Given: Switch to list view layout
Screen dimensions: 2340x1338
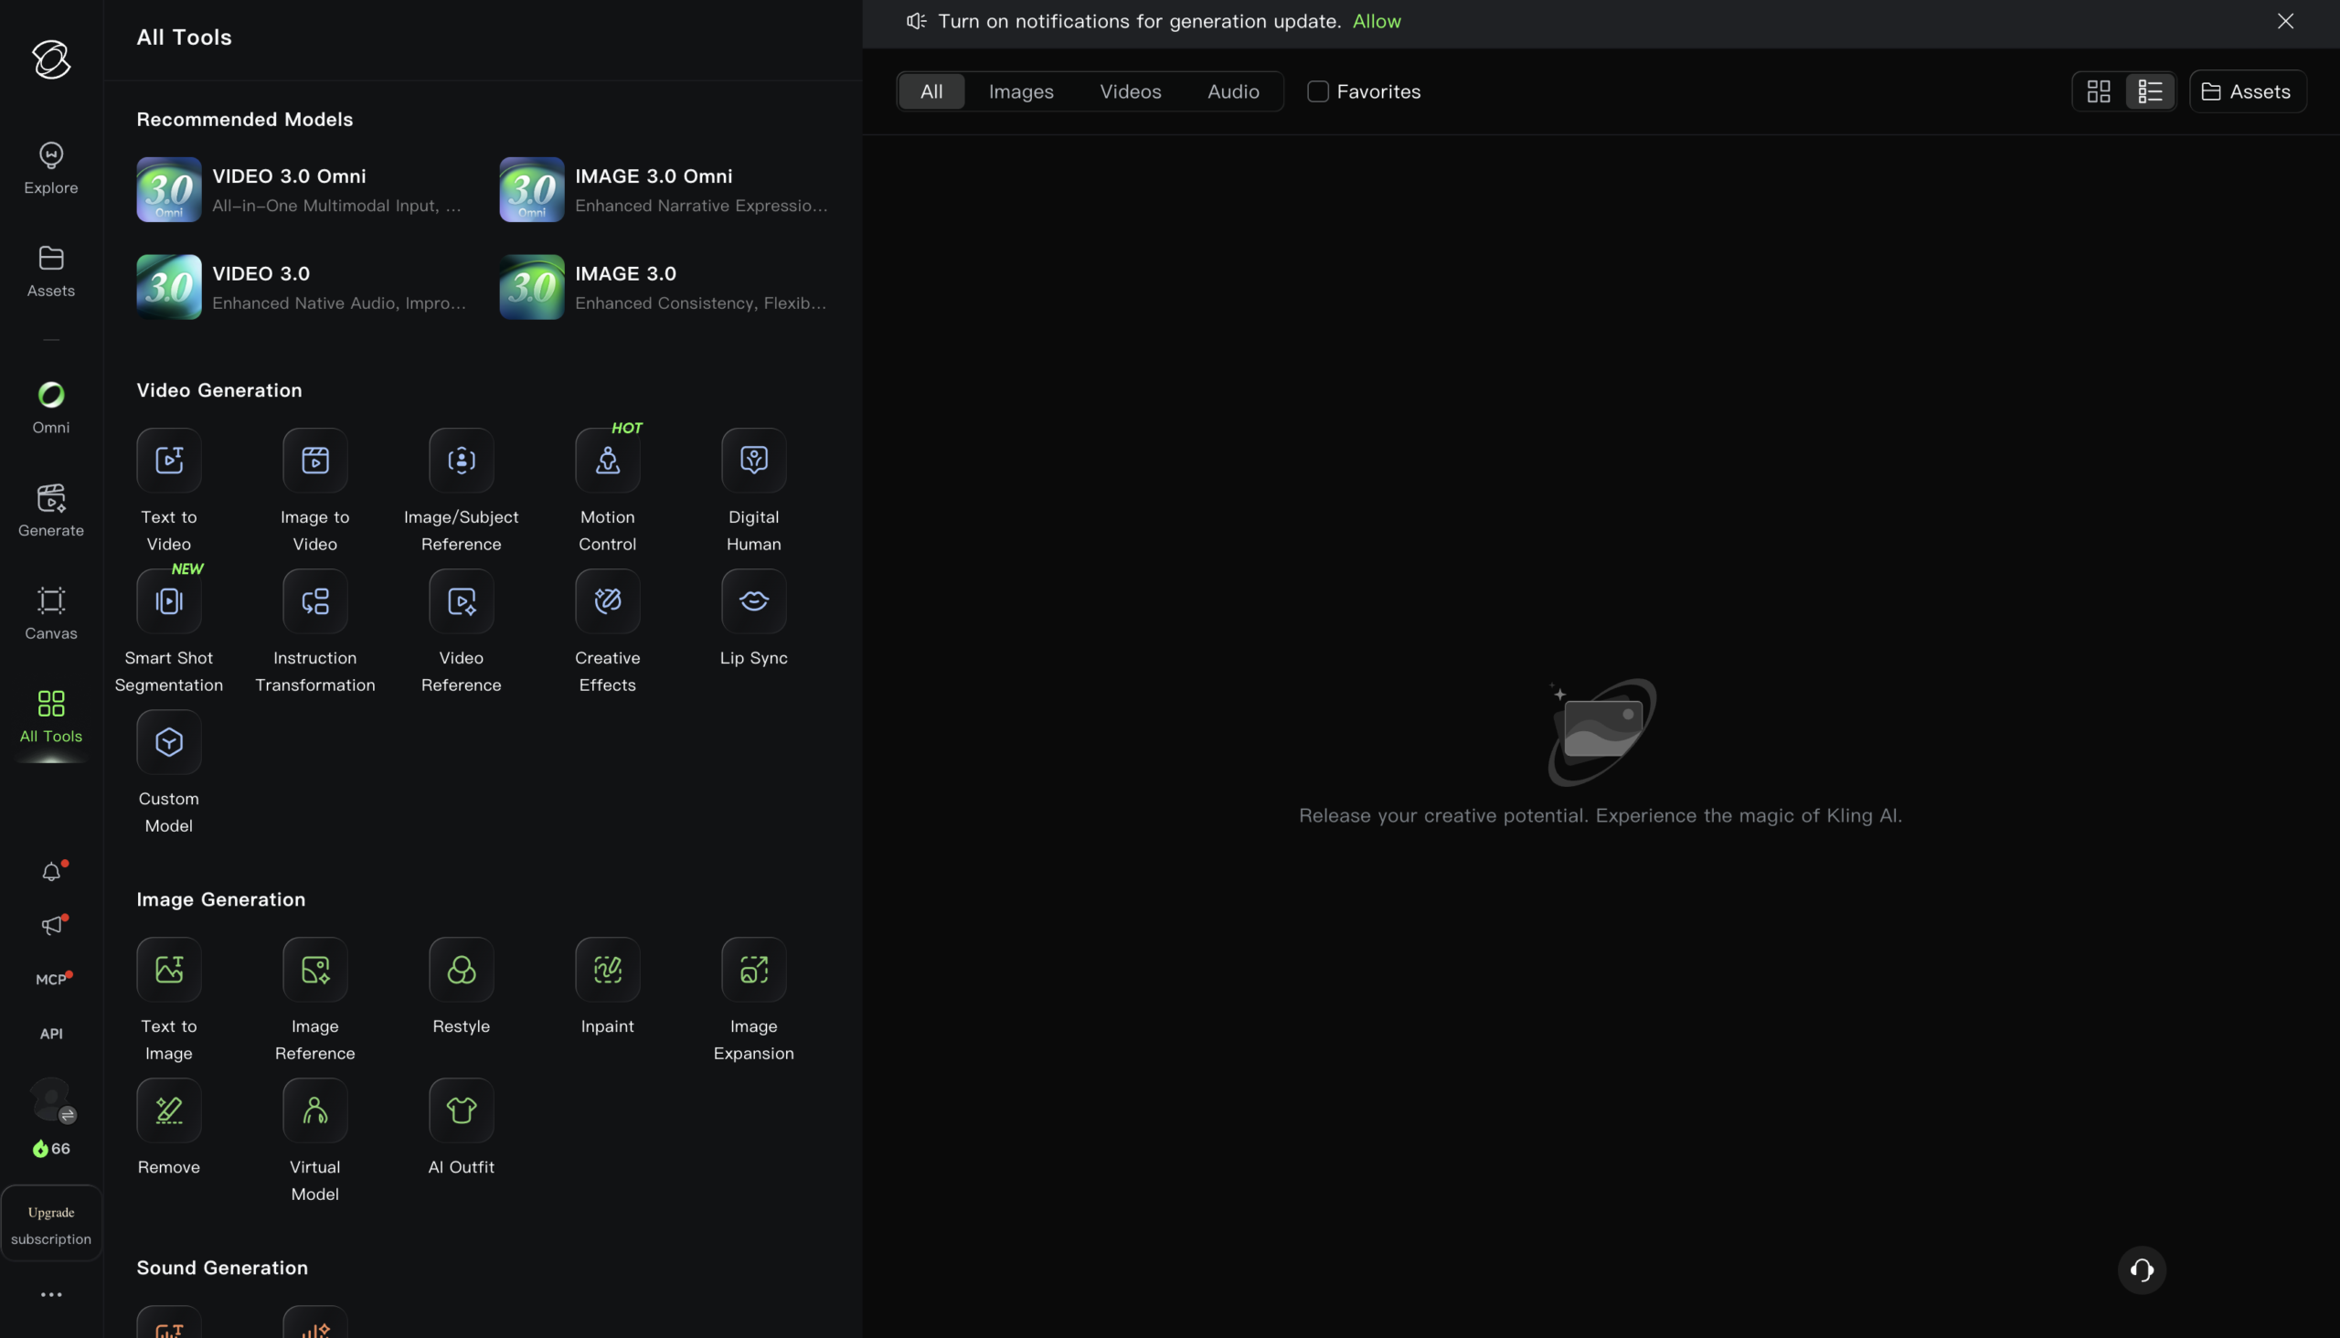Looking at the screenshot, I should point(2150,91).
